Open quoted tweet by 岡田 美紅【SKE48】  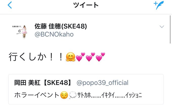tap(86, 89)
